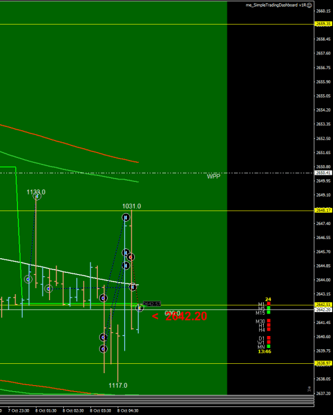Viewport: 333px width, 415px height.
Task: Click the 1133.0 swing label
Action: pyautogui.click(x=36, y=192)
